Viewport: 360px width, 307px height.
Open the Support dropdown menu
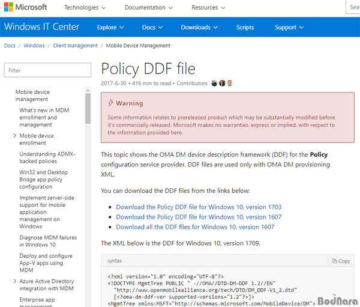(x=289, y=28)
